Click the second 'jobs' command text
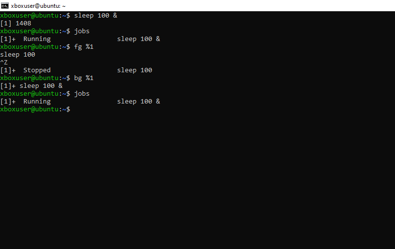 coord(82,94)
